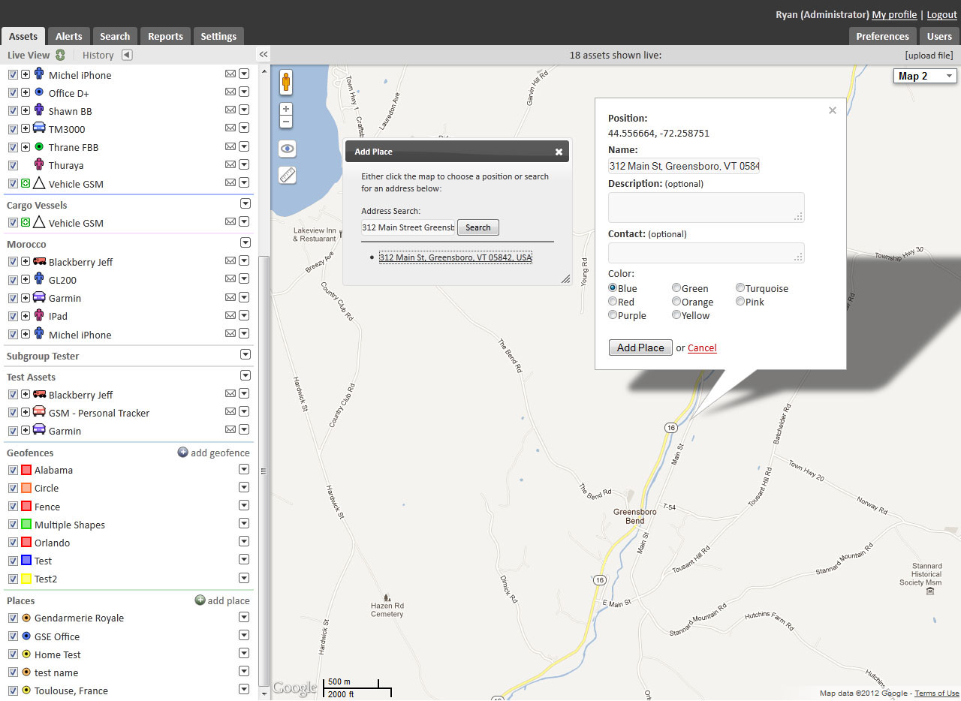Click the add place plus icon

[199, 600]
